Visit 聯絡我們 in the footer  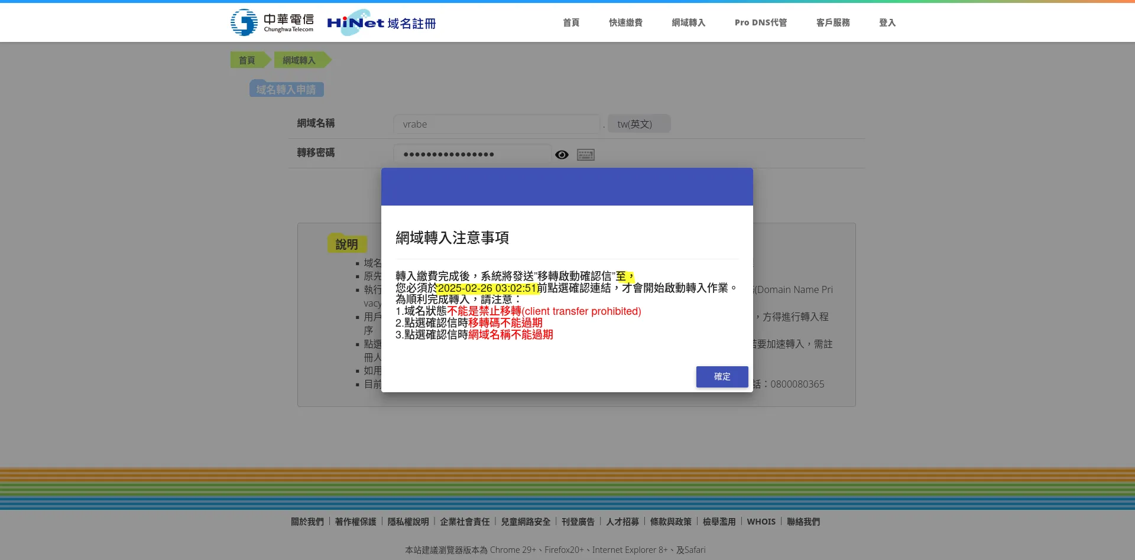pos(803,522)
